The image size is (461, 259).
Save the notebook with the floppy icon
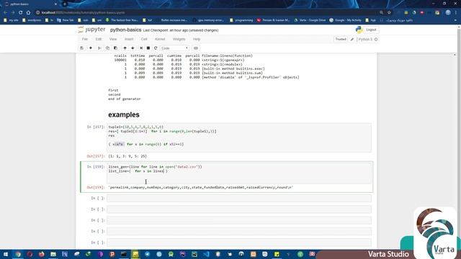pos(81,48)
